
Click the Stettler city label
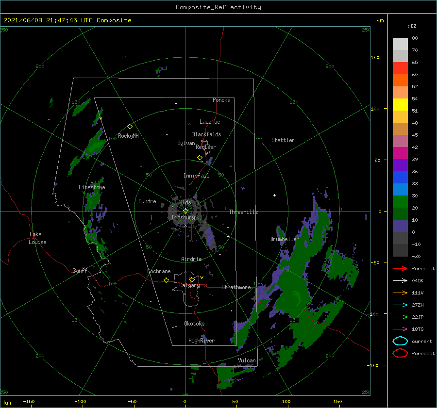click(x=283, y=140)
